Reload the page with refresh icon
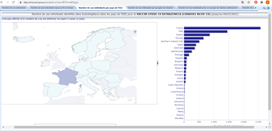The height and width of the screenshot is (131, 272). click(x=13, y=2)
